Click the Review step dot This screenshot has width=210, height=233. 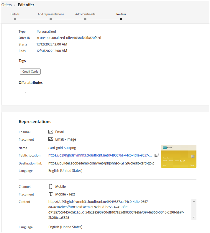[121, 19]
